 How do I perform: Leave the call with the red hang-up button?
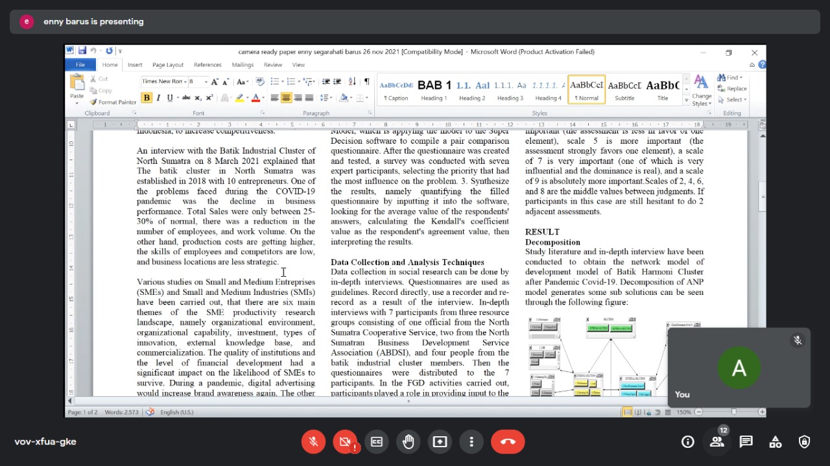(507, 442)
